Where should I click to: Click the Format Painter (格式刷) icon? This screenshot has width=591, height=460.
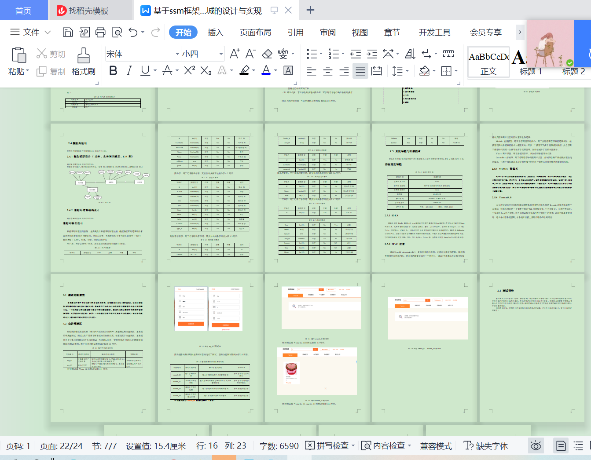(84, 55)
